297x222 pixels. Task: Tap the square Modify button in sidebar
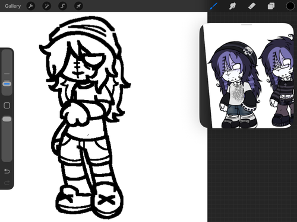click(7, 105)
